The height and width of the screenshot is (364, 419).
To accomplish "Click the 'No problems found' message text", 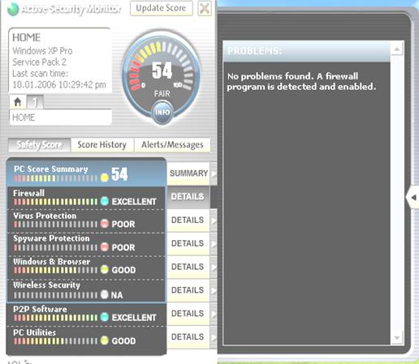I will 301,81.
